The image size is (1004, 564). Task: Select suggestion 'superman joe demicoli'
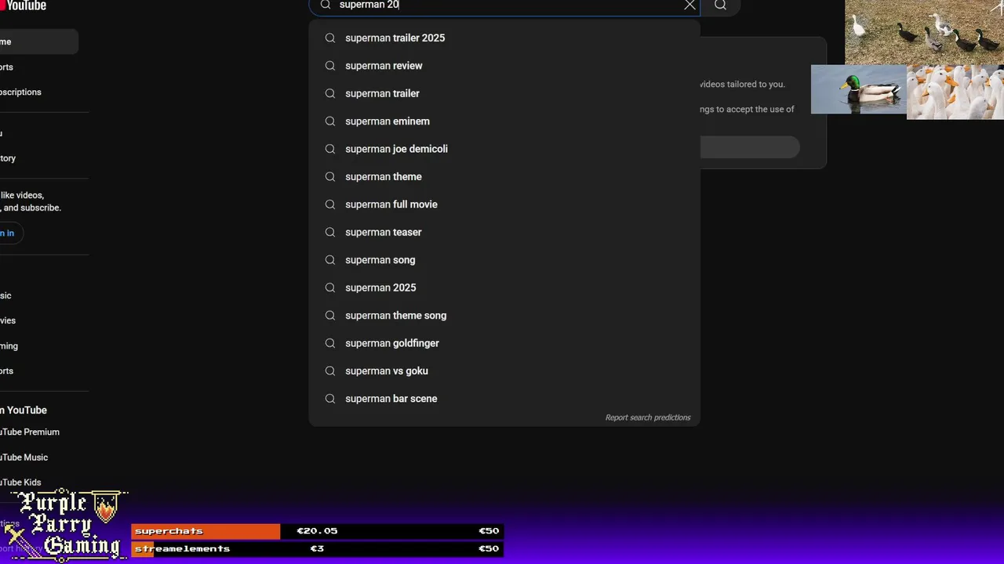pyautogui.click(x=504, y=149)
